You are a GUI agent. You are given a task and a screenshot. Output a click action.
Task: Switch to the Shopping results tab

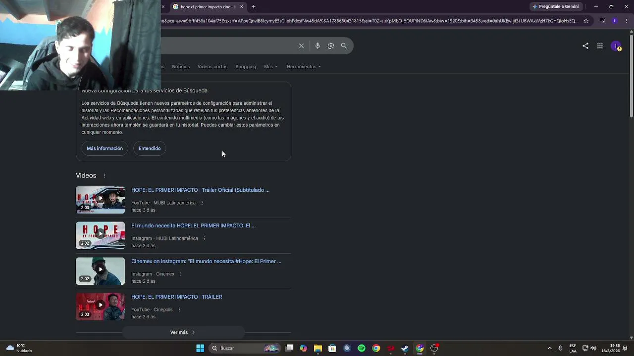[x=246, y=67]
